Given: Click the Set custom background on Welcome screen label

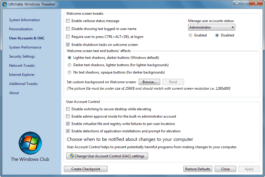Looking at the screenshot, I should tap(101, 82).
